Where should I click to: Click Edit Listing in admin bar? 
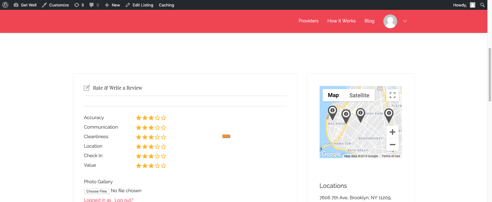pos(139,5)
